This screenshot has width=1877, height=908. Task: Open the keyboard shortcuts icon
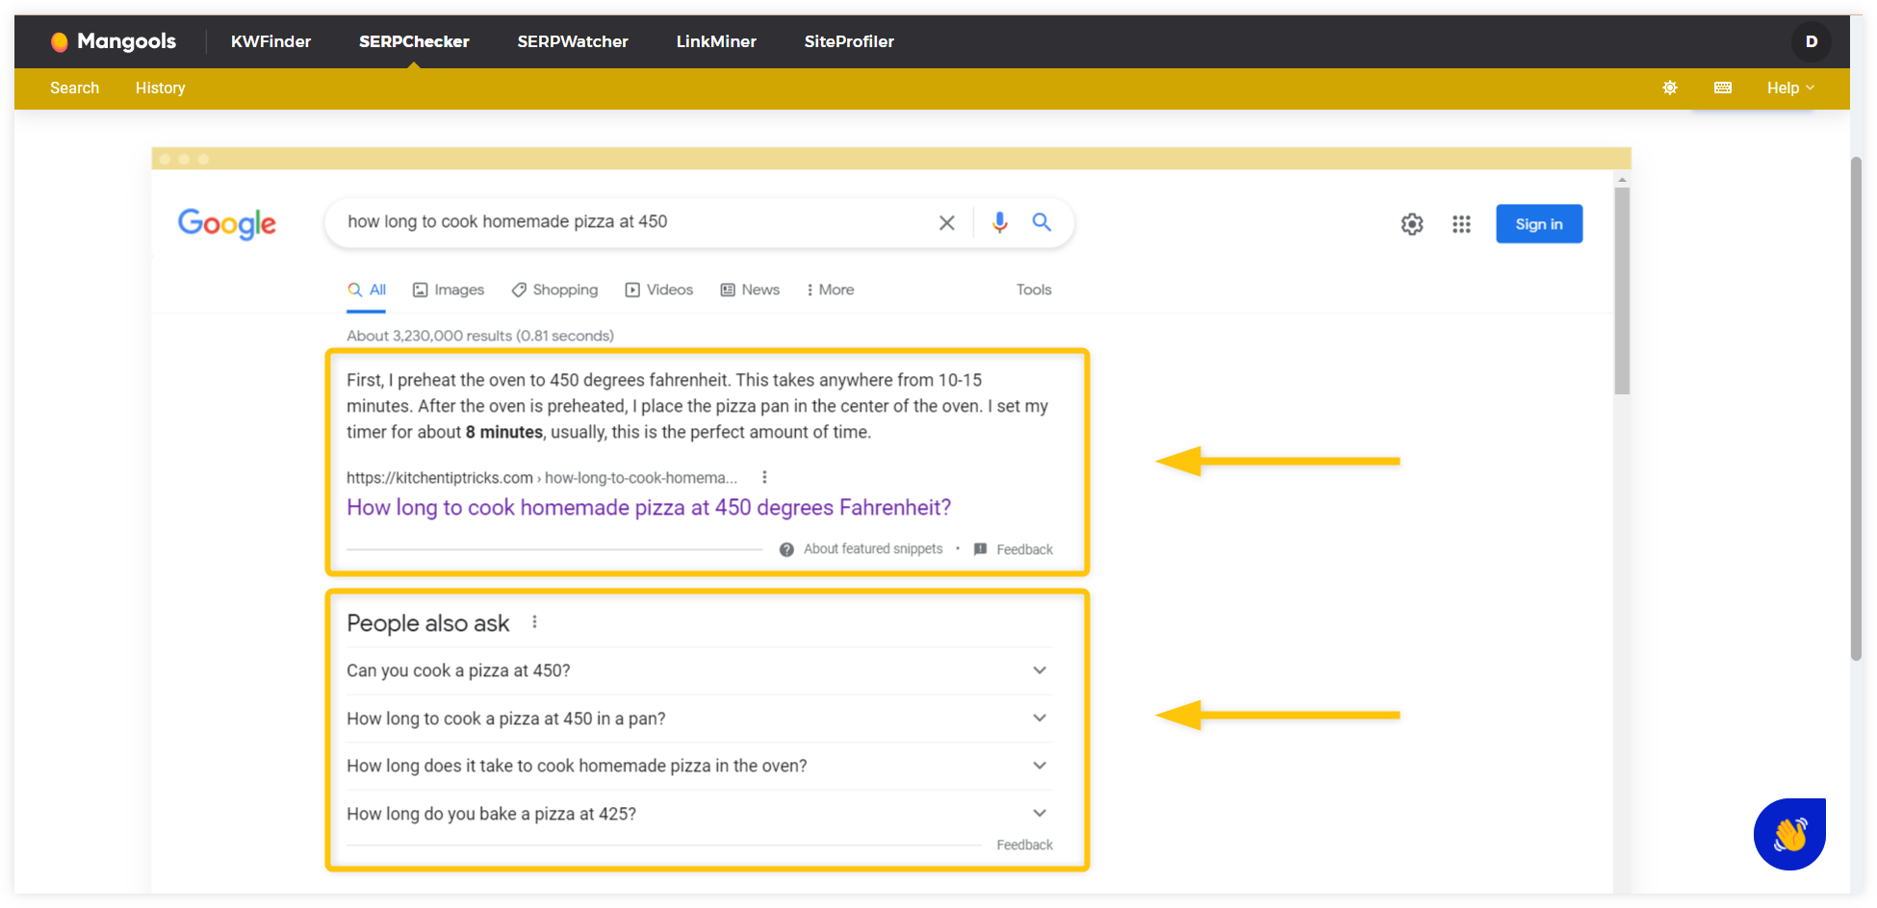pyautogui.click(x=1723, y=88)
